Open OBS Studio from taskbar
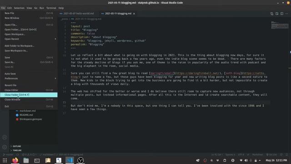Viewport: 291px width, 164px height. pyautogui.click(x=80, y=160)
